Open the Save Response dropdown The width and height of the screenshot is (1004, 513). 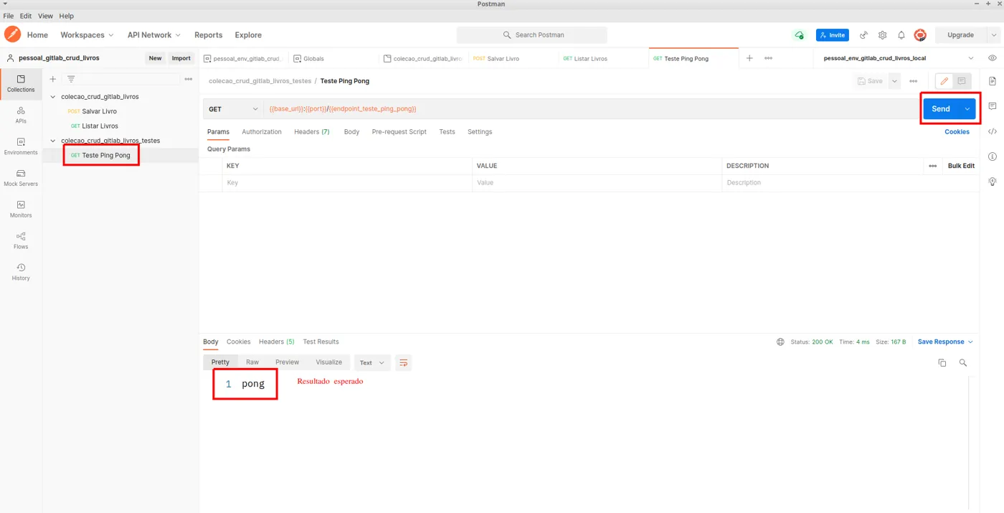click(945, 342)
